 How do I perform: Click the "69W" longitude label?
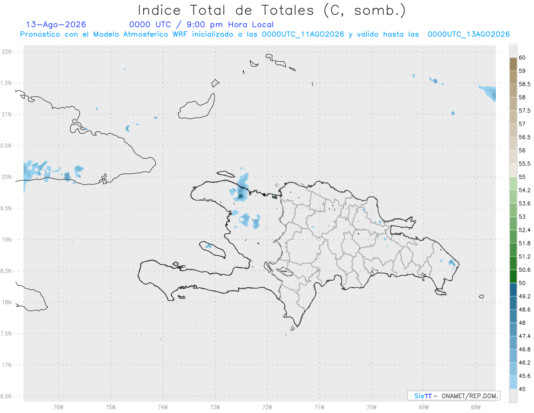click(424, 407)
